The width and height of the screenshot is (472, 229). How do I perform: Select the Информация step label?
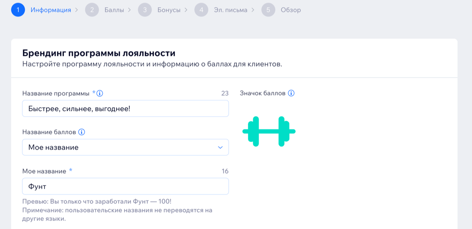[51, 10]
